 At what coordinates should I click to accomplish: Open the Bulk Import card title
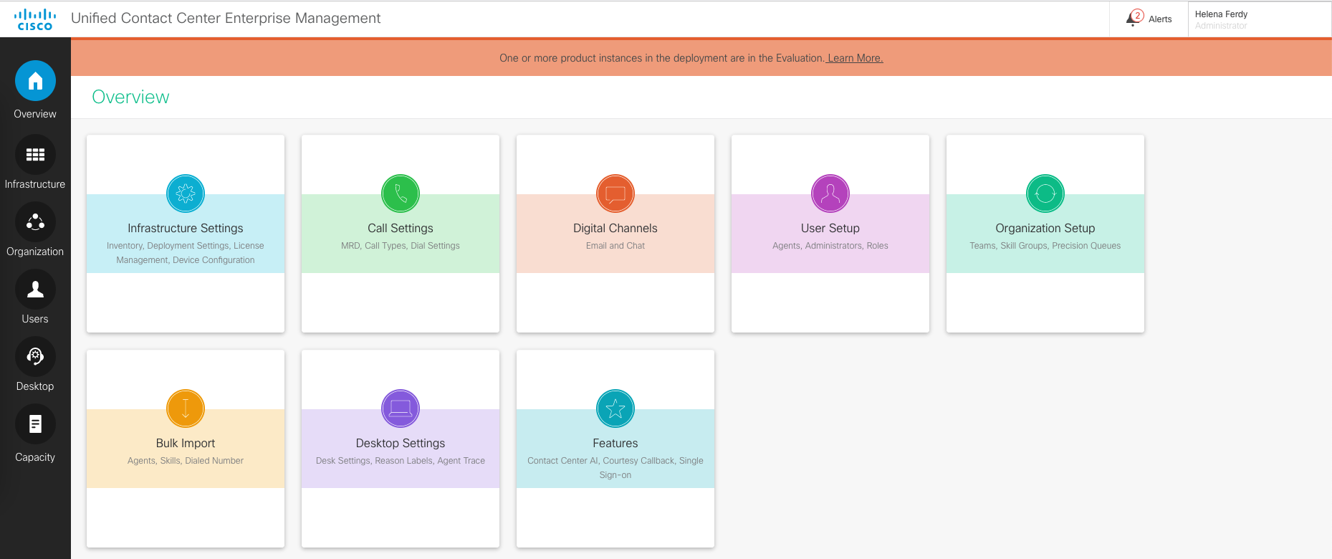[x=186, y=444]
